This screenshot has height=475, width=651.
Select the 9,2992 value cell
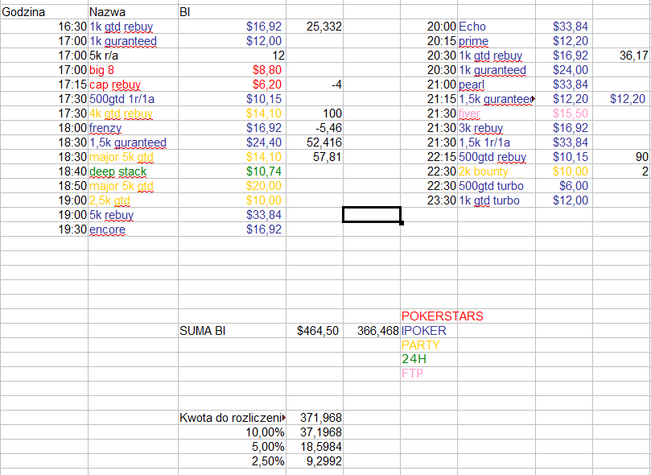315,461
